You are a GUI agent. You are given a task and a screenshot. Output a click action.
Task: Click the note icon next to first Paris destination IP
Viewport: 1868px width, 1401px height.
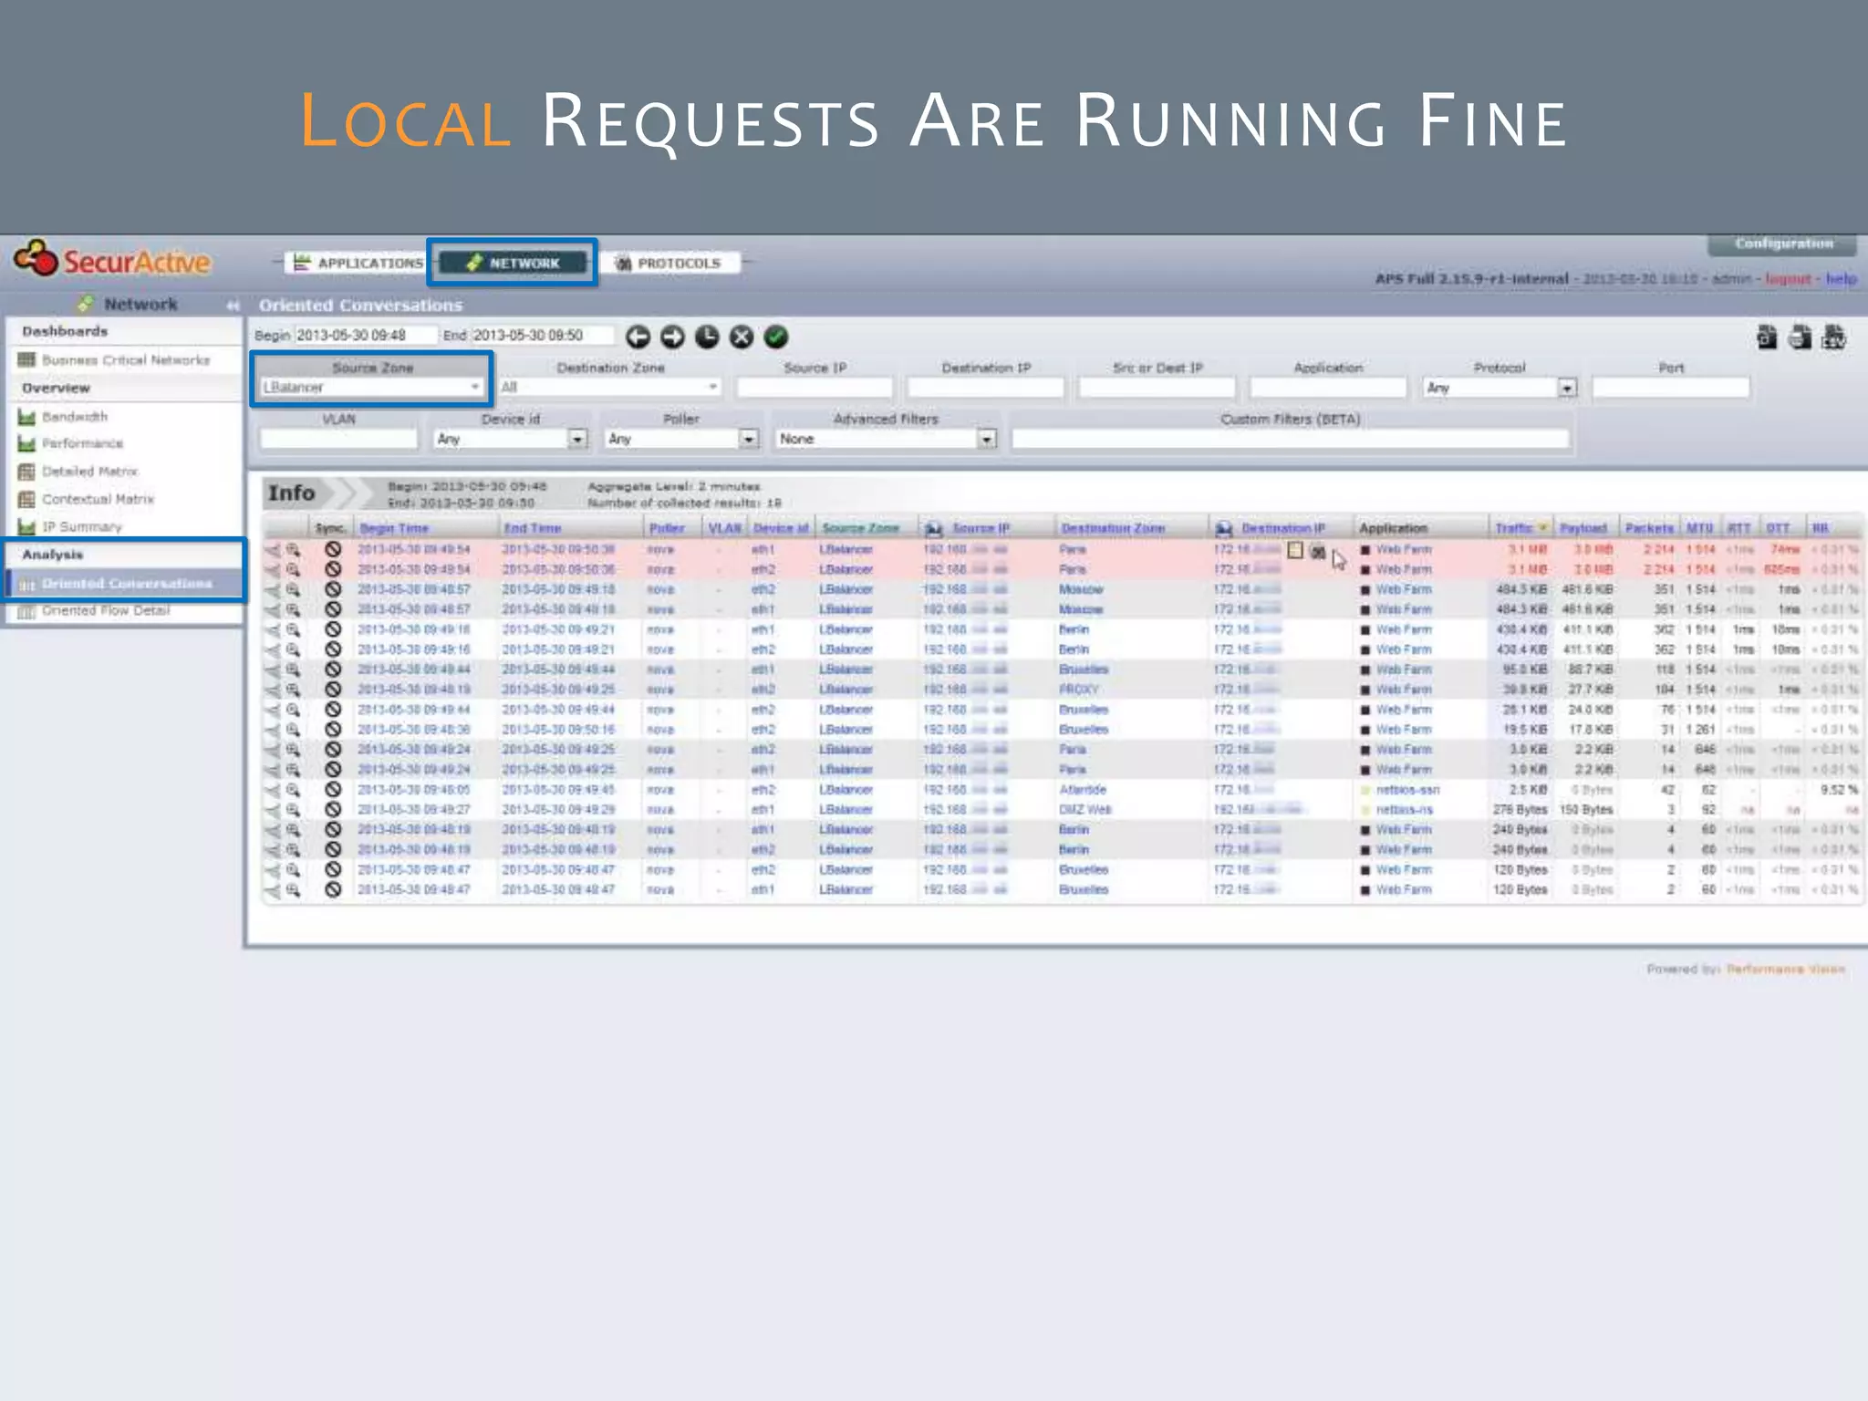point(1295,550)
